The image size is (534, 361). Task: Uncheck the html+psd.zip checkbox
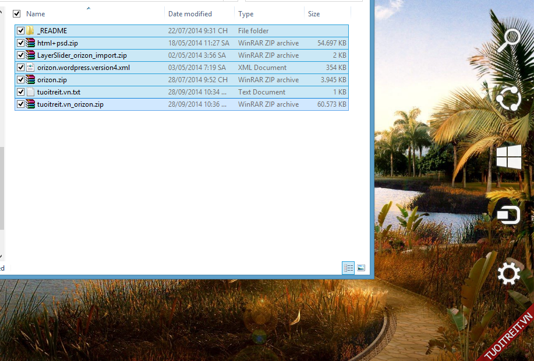[x=21, y=43]
